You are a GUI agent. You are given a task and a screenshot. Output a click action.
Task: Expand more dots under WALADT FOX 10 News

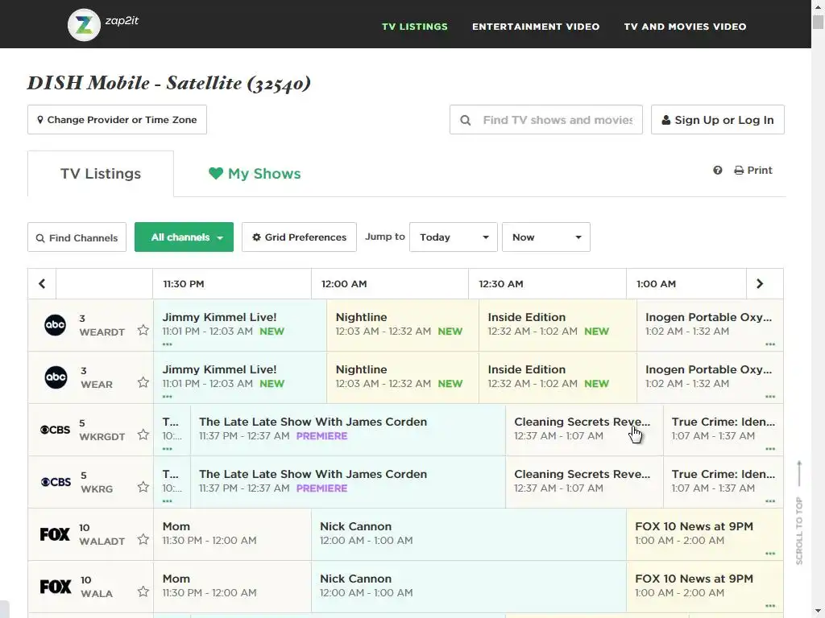[x=770, y=554]
